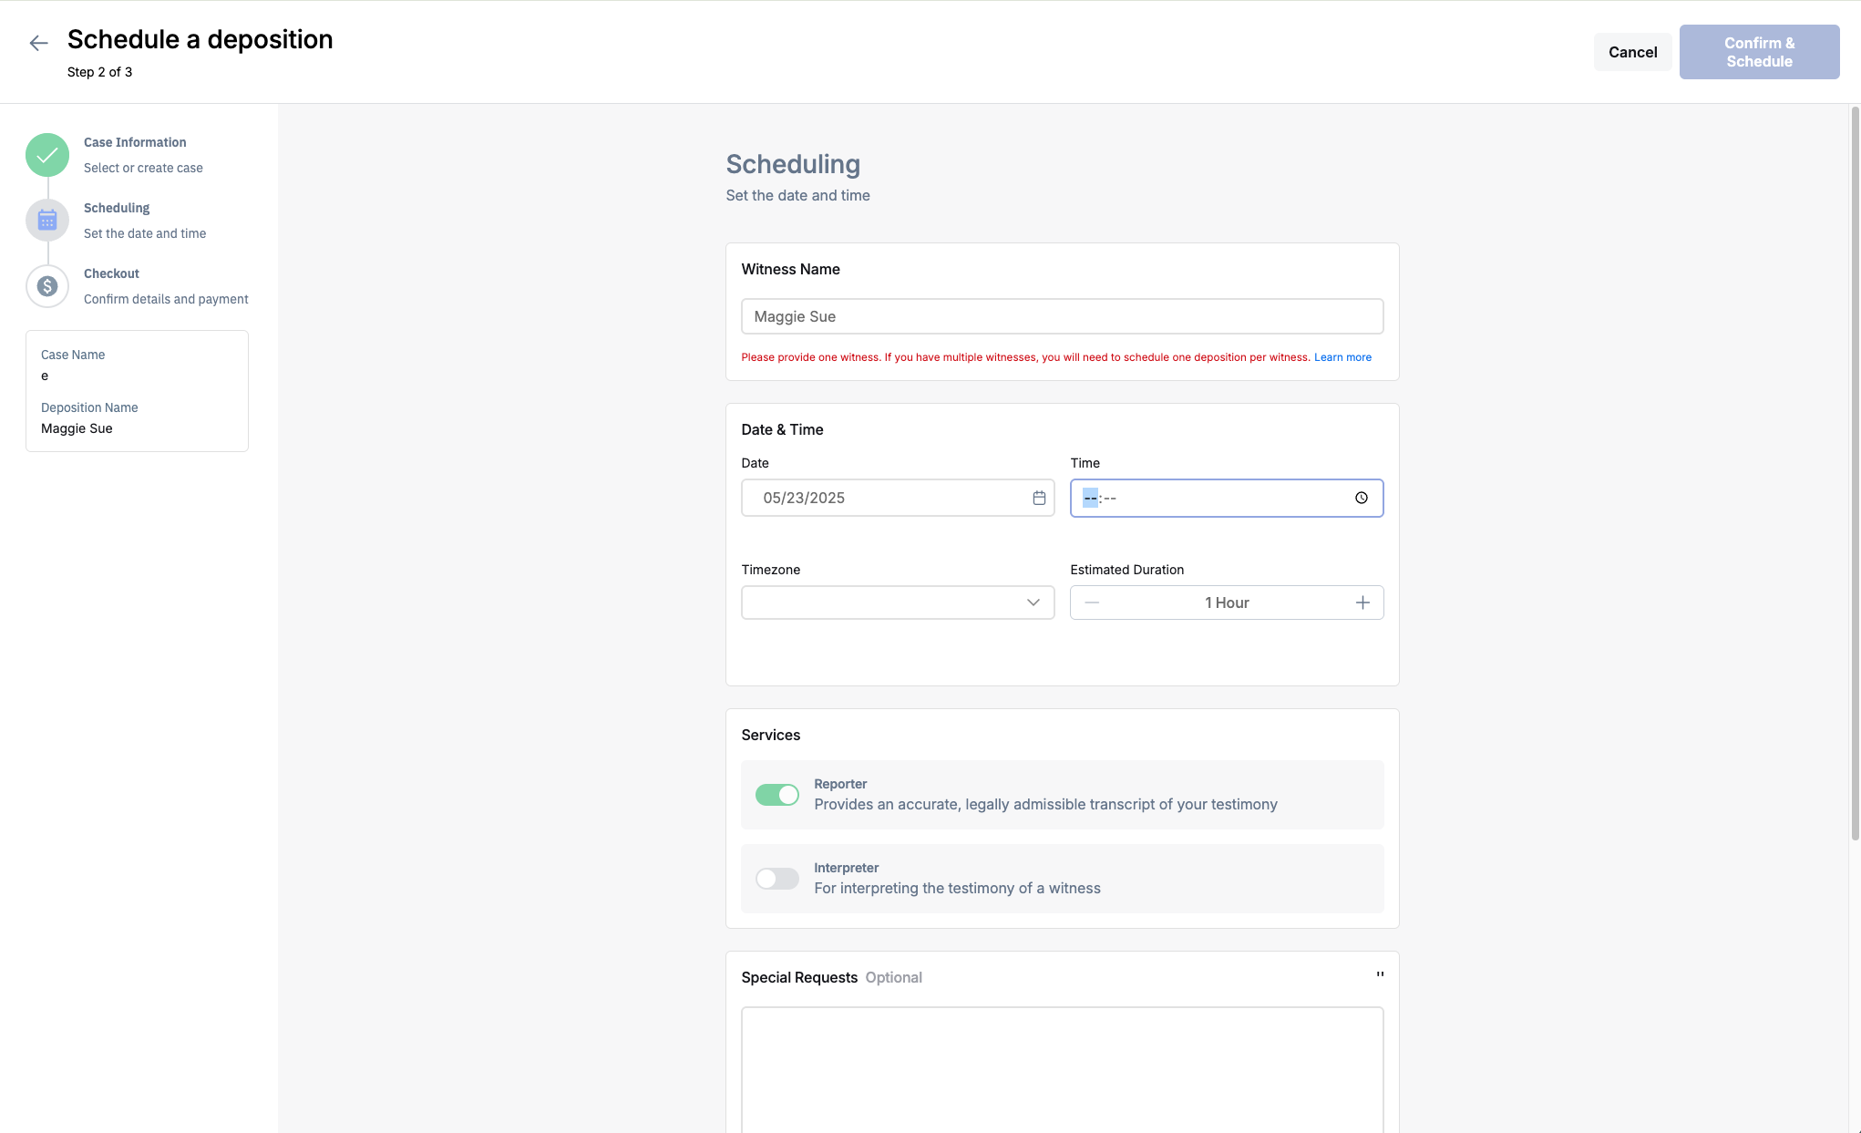This screenshot has width=1861, height=1133.
Task: Click the Cancel button
Action: (x=1632, y=52)
